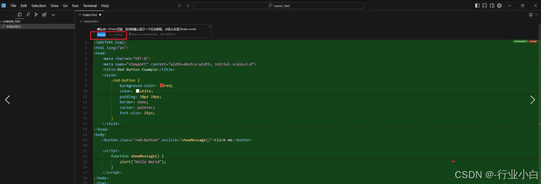
Task: Open the View menu
Action: [x=54, y=6]
